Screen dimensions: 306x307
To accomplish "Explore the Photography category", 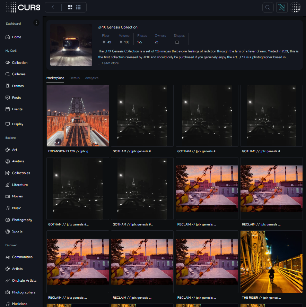I will (19, 220).
